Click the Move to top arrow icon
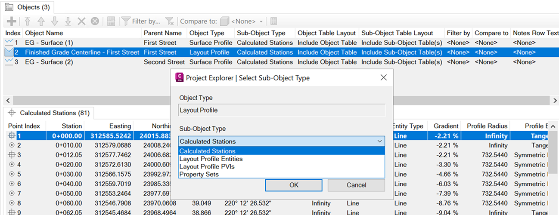Screen dimensions: 559x215 click(28, 21)
